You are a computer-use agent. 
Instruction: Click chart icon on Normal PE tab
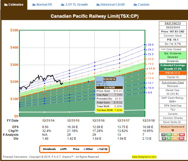coord(34,5)
